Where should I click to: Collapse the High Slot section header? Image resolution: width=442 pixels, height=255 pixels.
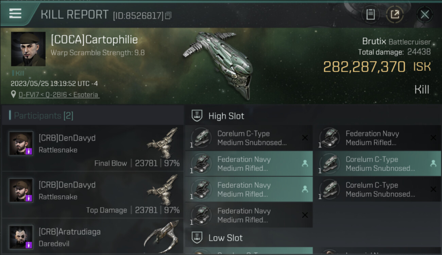pyautogui.click(x=226, y=116)
